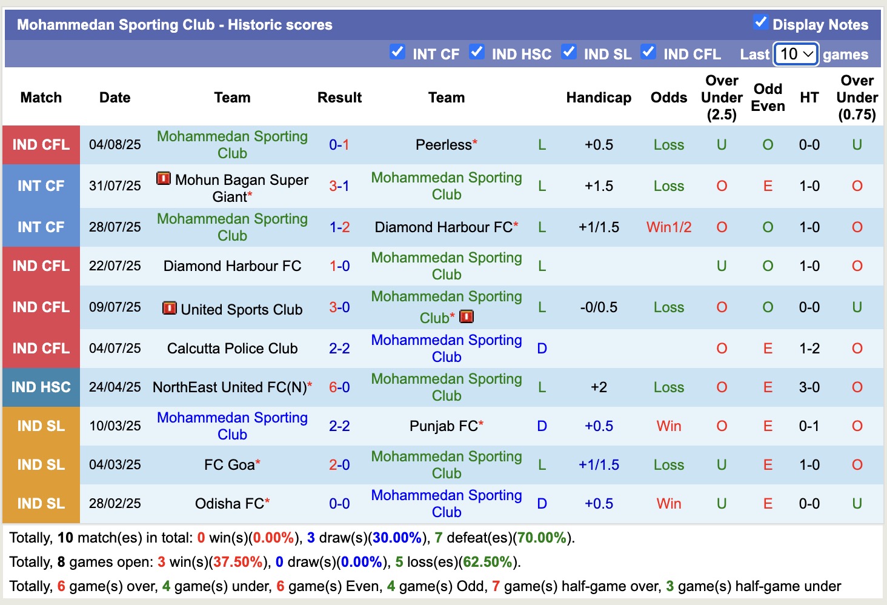Uncheck the IND HSC filter checkbox
Image resolution: width=887 pixels, height=605 pixels.
[x=477, y=53]
